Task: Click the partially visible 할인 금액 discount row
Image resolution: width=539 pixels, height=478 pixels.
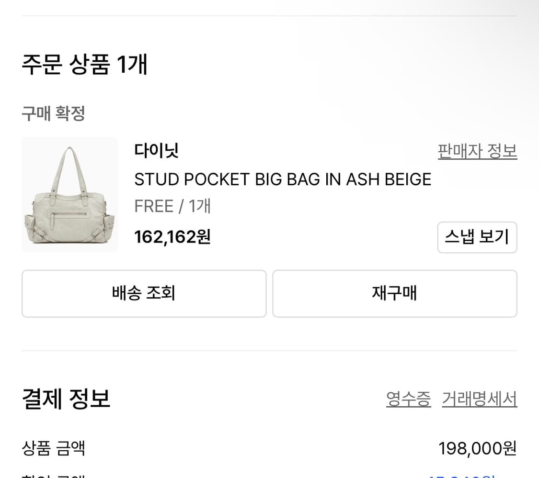Action: coord(53,475)
